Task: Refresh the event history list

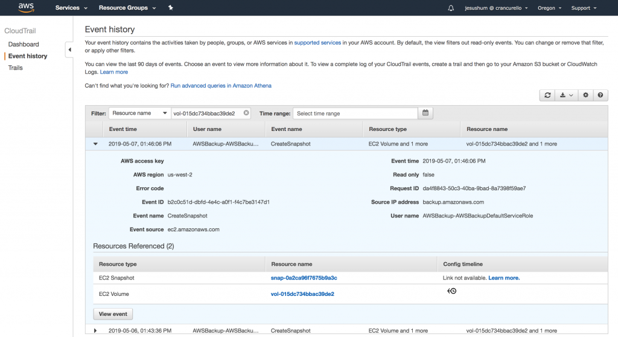Action: pos(547,95)
